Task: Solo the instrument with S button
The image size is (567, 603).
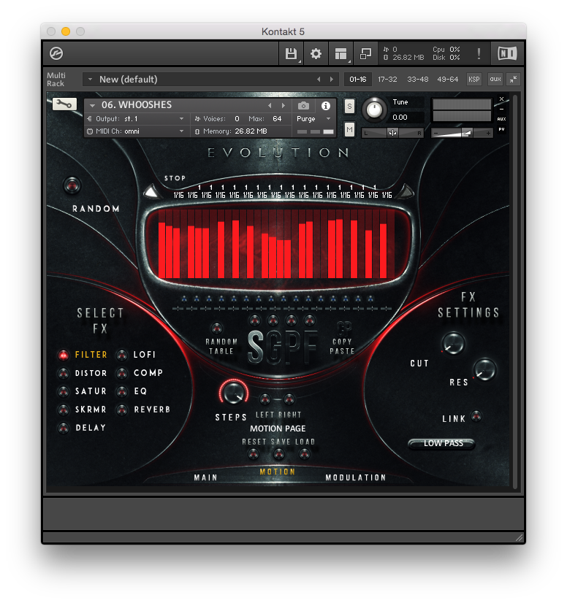Action: click(x=349, y=107)
